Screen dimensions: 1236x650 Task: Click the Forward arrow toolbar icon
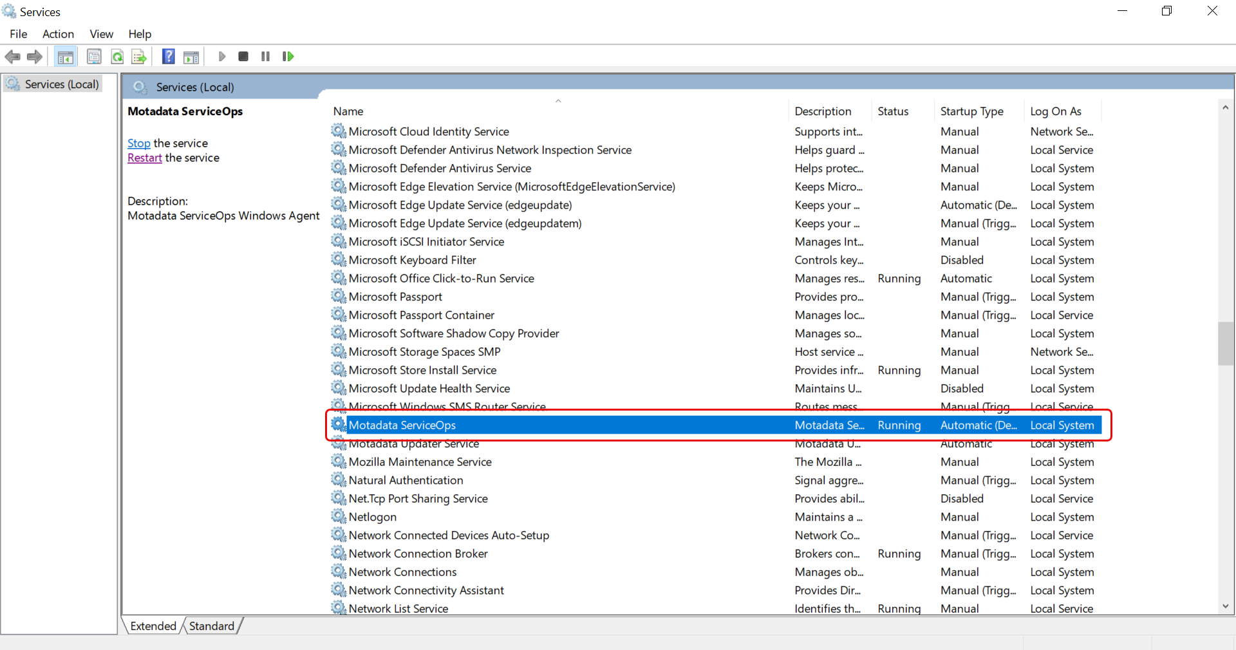[x=35, y=57]
